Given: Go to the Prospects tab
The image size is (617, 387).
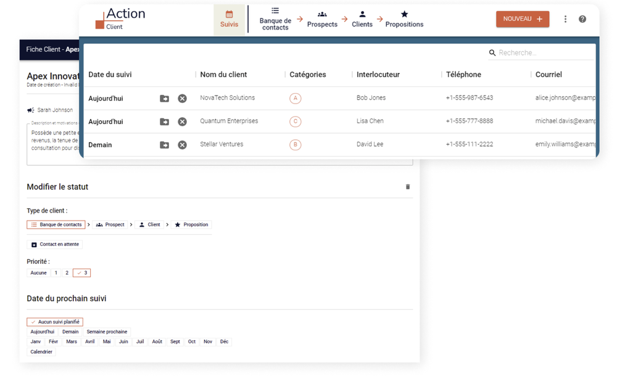Looking at the screenshot, I should click(322, 19).
